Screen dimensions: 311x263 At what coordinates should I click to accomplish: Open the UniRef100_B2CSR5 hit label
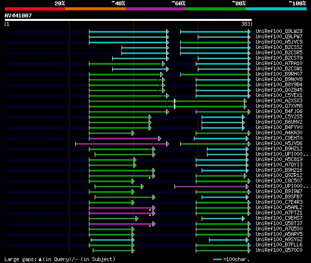point(279,52)
